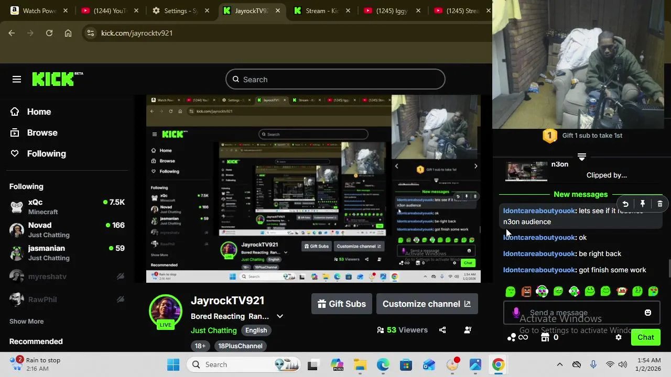
Task: Click the last heart-eyes emote
Action: coord(653,292)
